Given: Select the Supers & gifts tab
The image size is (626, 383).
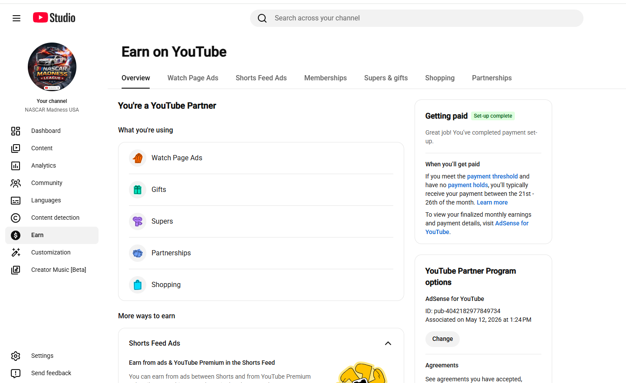Looking at the screenshot, I should click(386, 78).
